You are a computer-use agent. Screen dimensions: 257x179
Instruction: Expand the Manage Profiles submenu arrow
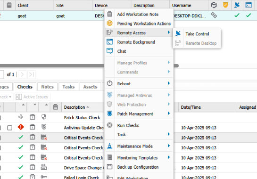click(x=169, y=62)
